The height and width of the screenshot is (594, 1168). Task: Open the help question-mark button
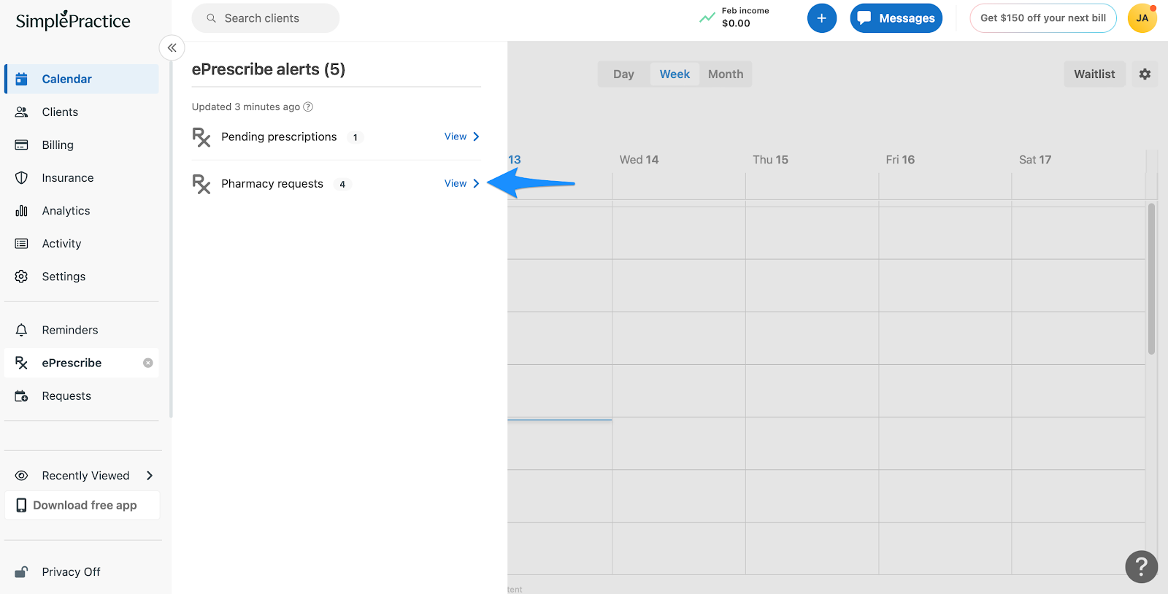(1142, 566)
